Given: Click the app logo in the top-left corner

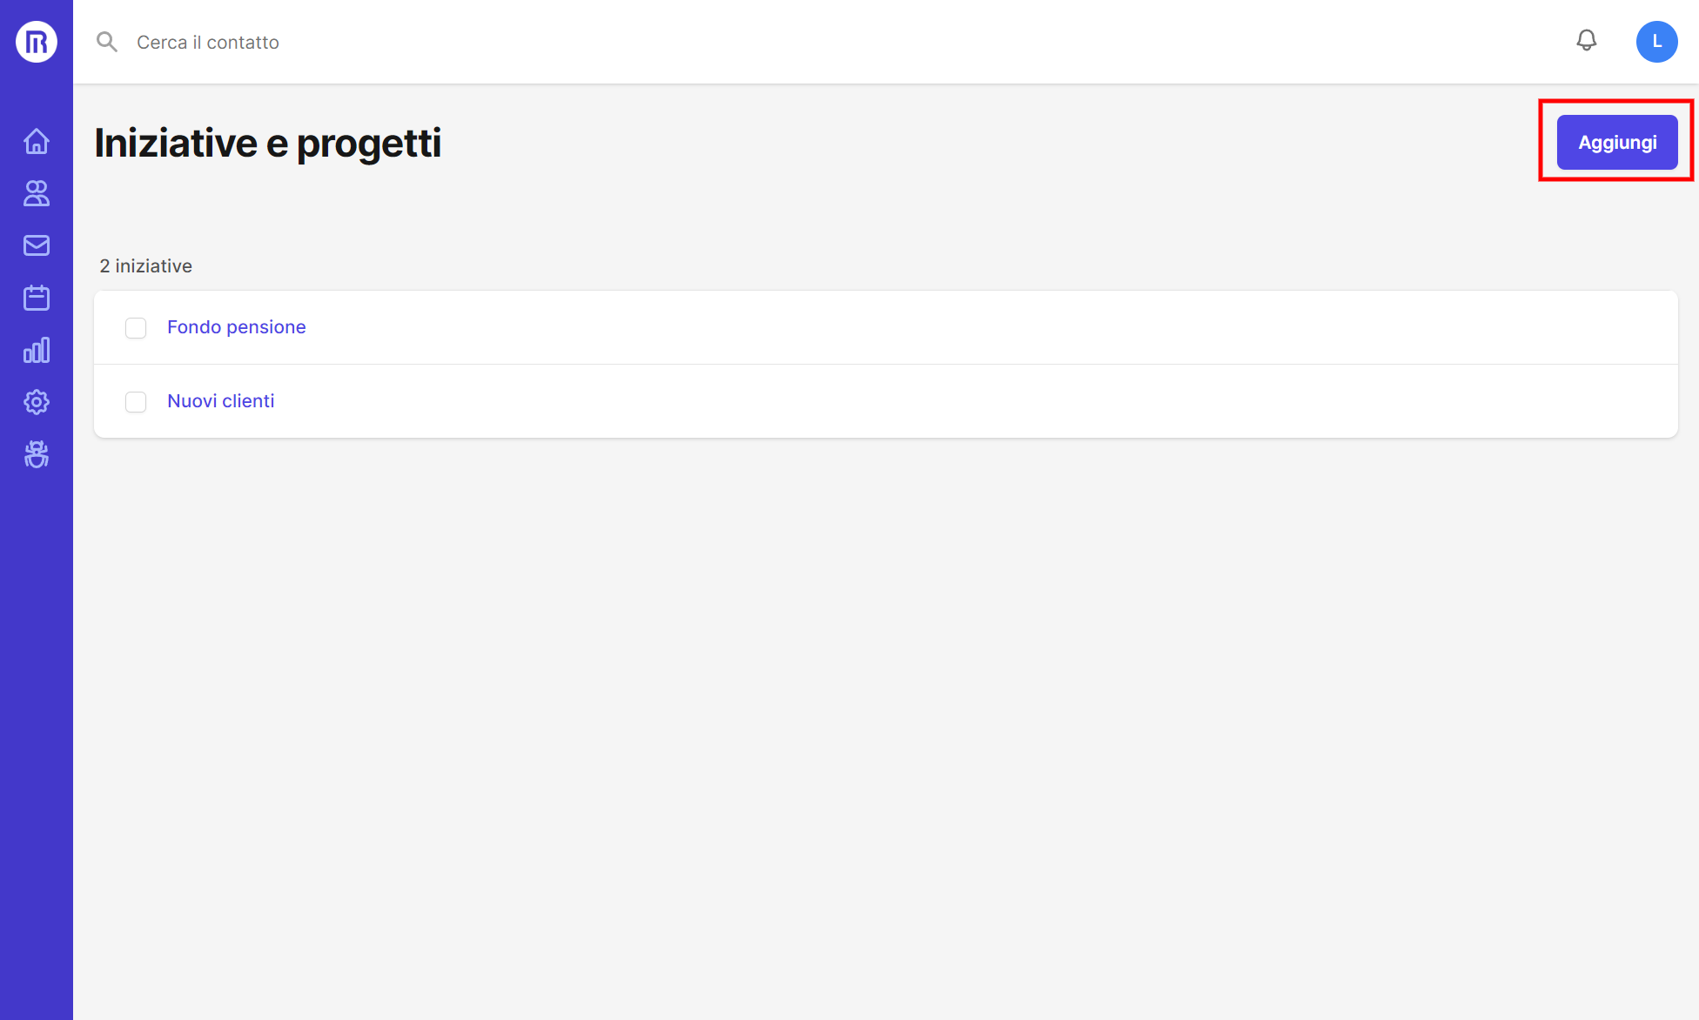Looking at the screenshot, I should tap(36, 41).
